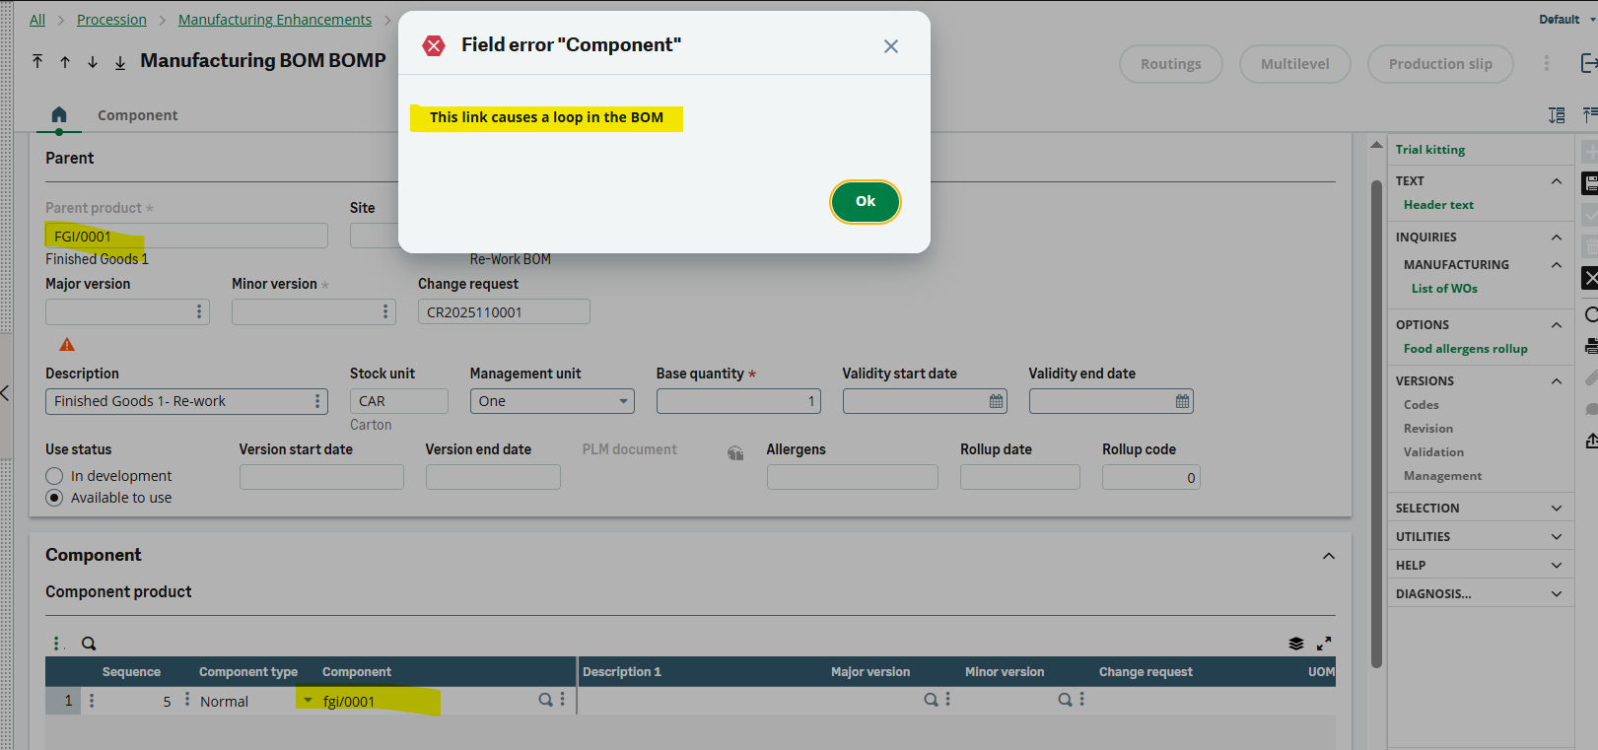Collapse the VERSIONS panel section
Viewport: 1598px width, 750px height.
(1557, 381)
